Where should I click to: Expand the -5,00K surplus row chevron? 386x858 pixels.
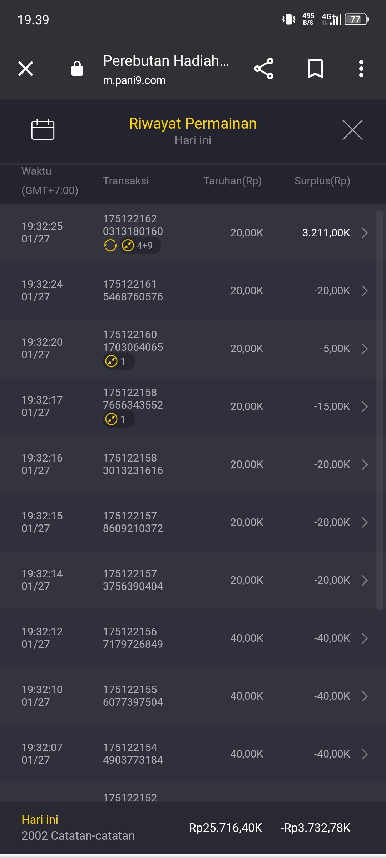(365, 349)
